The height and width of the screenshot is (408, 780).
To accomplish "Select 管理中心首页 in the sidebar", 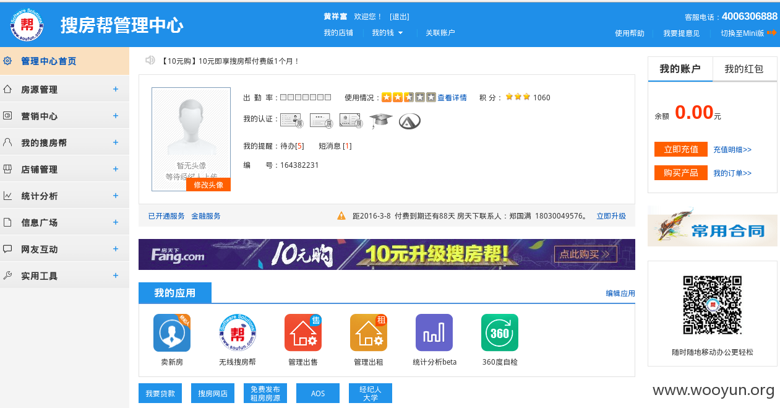I will point(64,61).
